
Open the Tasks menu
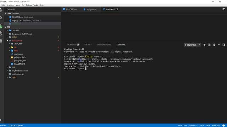pyautogui.click(x=35, y=5)
